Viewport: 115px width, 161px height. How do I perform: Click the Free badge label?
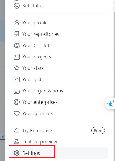click(98, 131)
